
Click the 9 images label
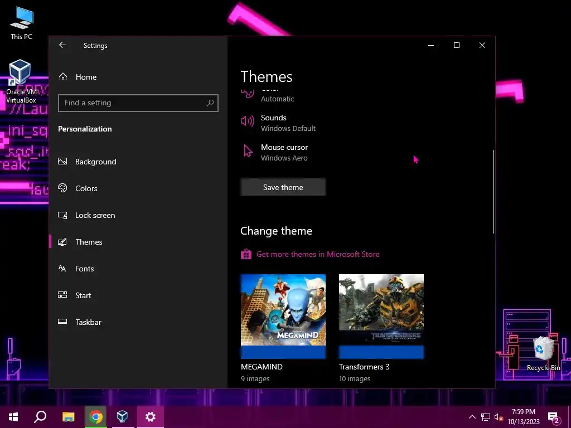coord(255,379)
